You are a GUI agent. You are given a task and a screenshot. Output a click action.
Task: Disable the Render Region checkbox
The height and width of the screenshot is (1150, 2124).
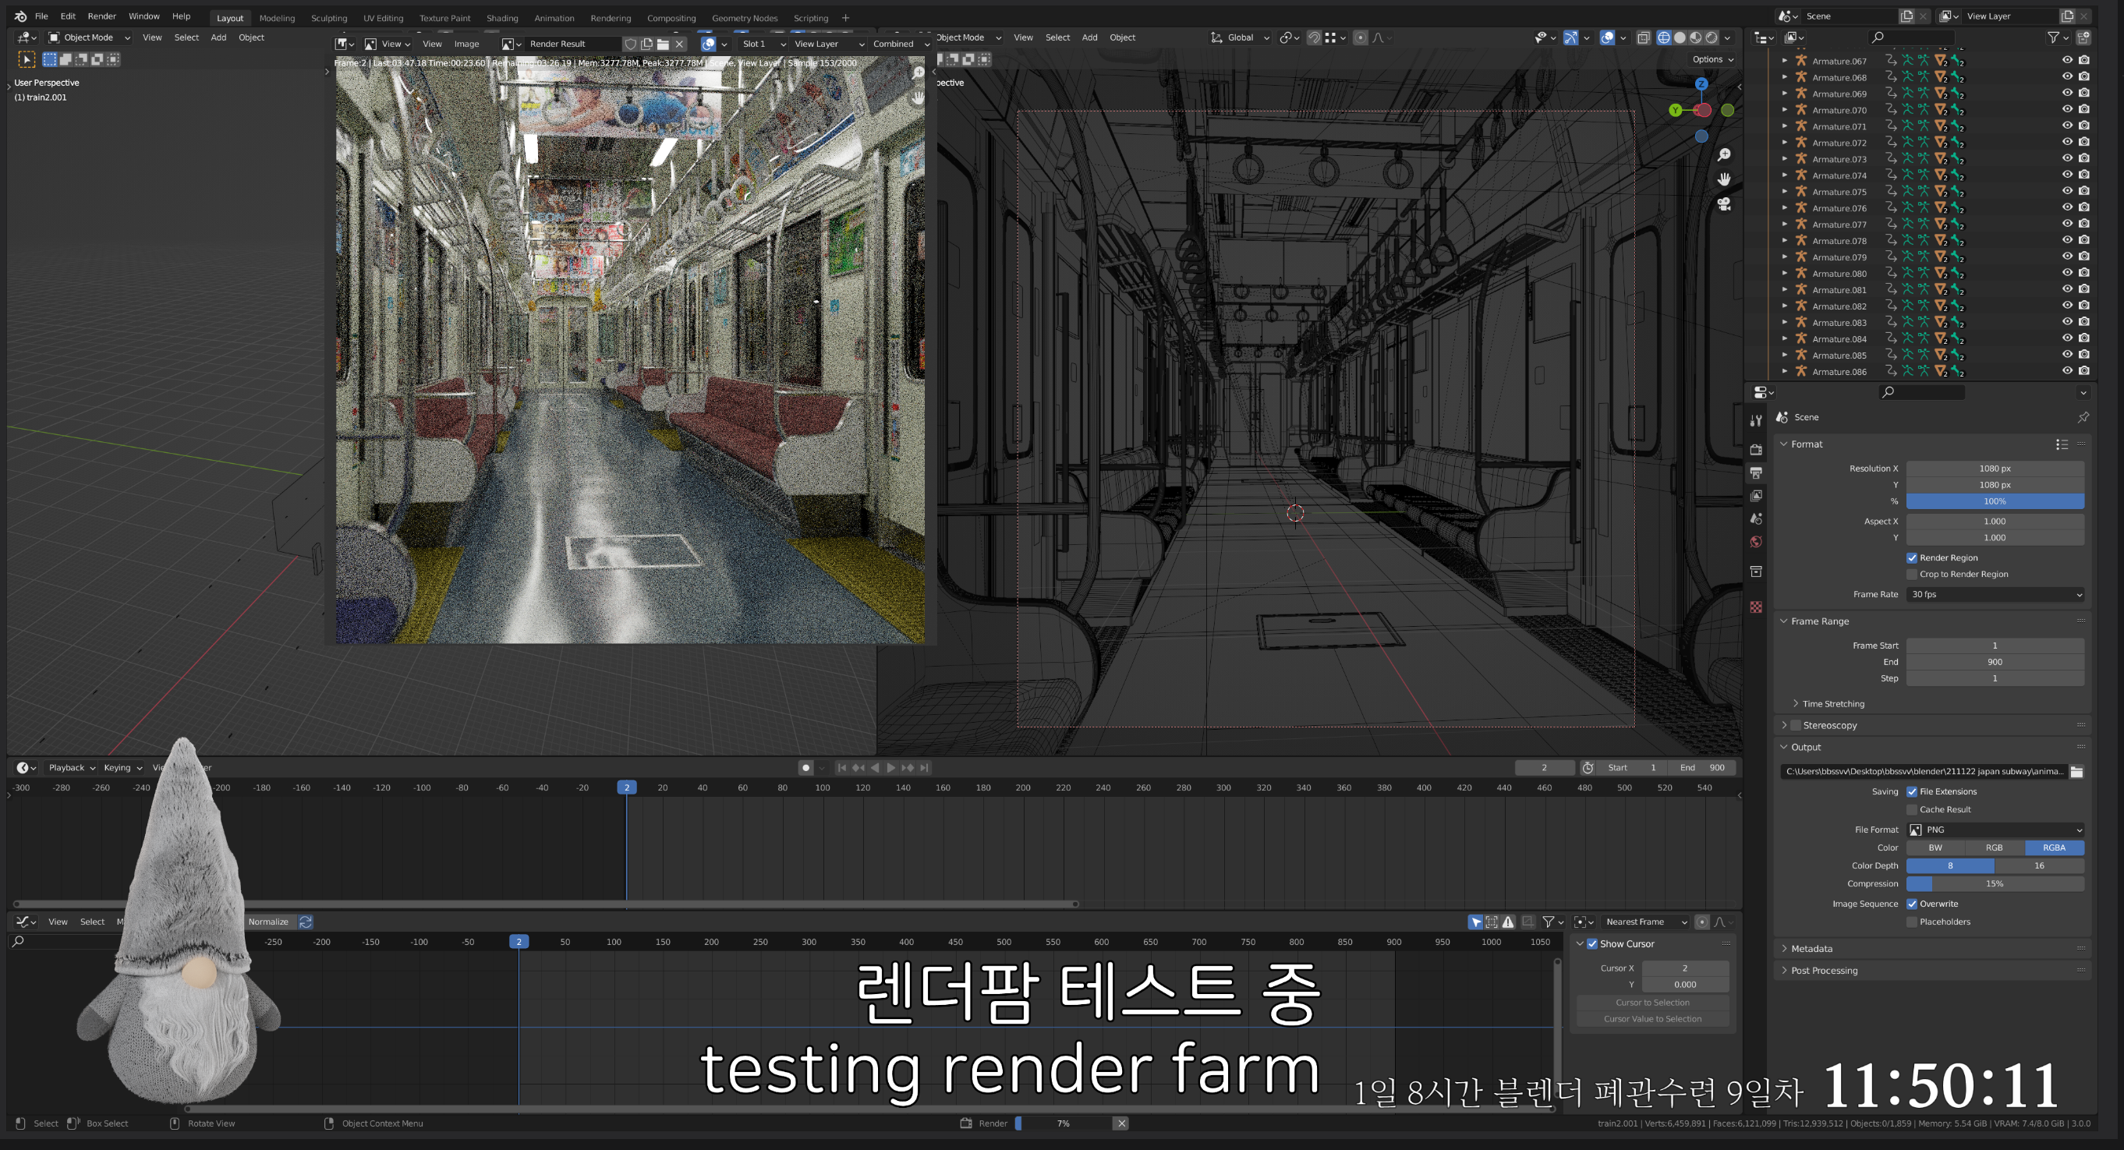tap(1911, 558)
